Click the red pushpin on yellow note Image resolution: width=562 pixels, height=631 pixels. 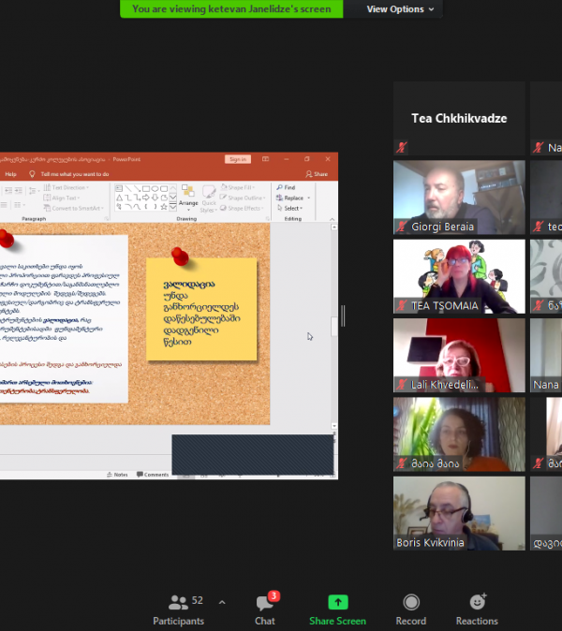point(180,257)
